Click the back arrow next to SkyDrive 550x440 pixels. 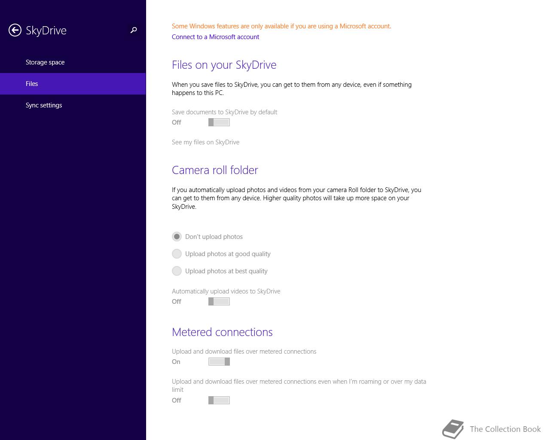[15, 30]
